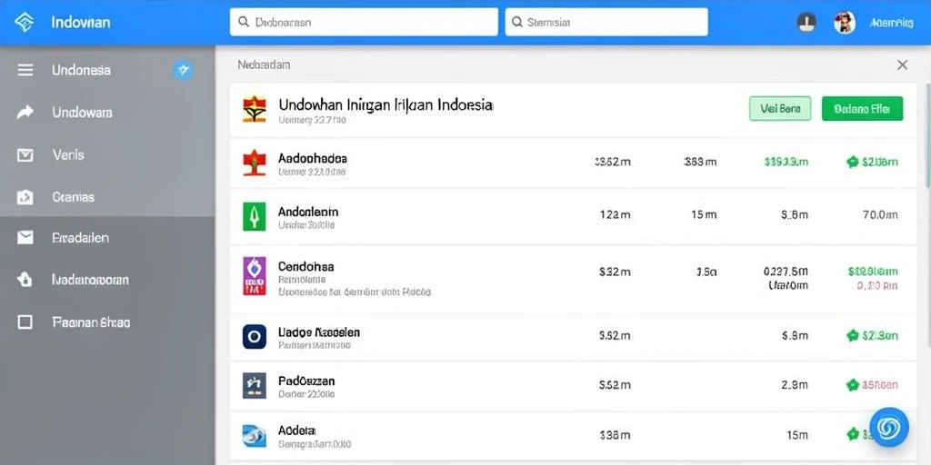Select the Undonesia sidebar item

click(x=107, y=70)
